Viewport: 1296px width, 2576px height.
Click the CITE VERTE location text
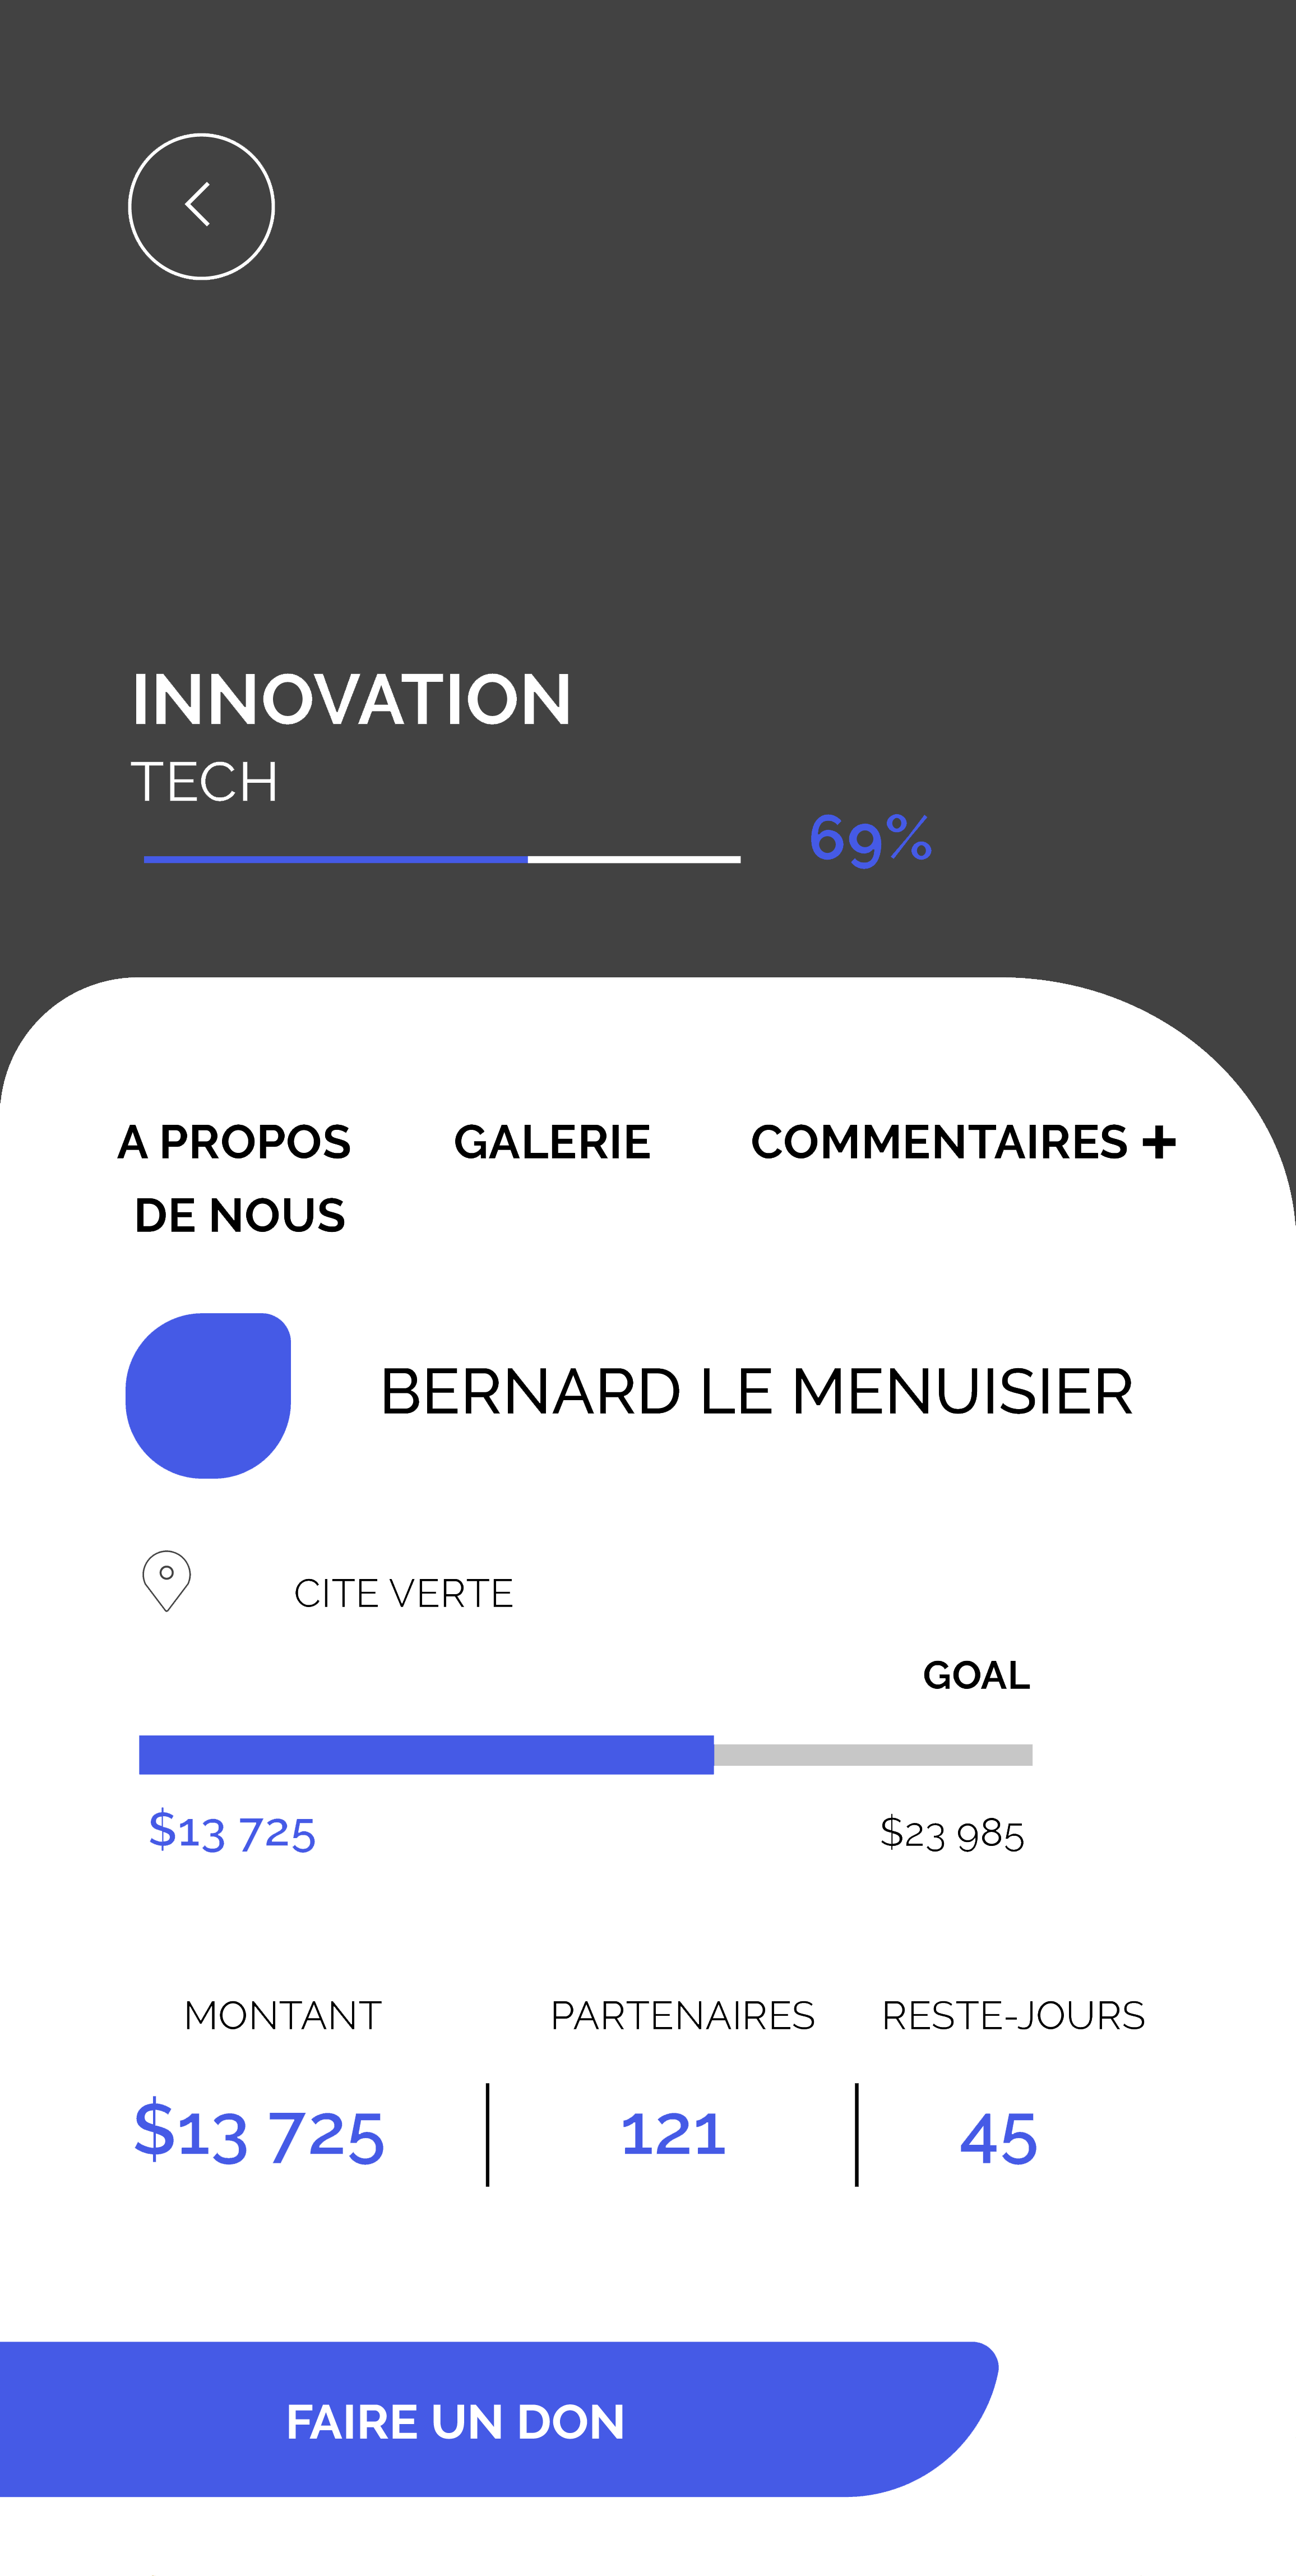(403, 1593)
